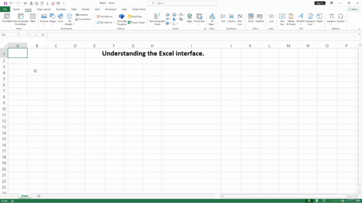The height and width of the screenshot is (203, 362).
Task: Switch to the Developer tab
Action: pos(111,9)
